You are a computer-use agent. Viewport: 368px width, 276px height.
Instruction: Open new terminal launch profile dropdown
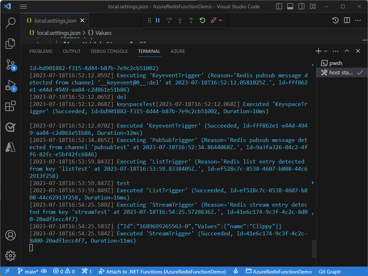[326, 51]
